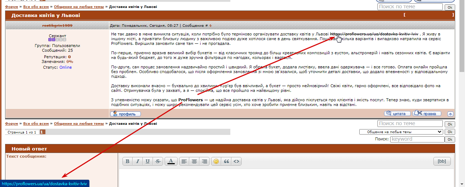Click the Online status link

tap(65, 67)
